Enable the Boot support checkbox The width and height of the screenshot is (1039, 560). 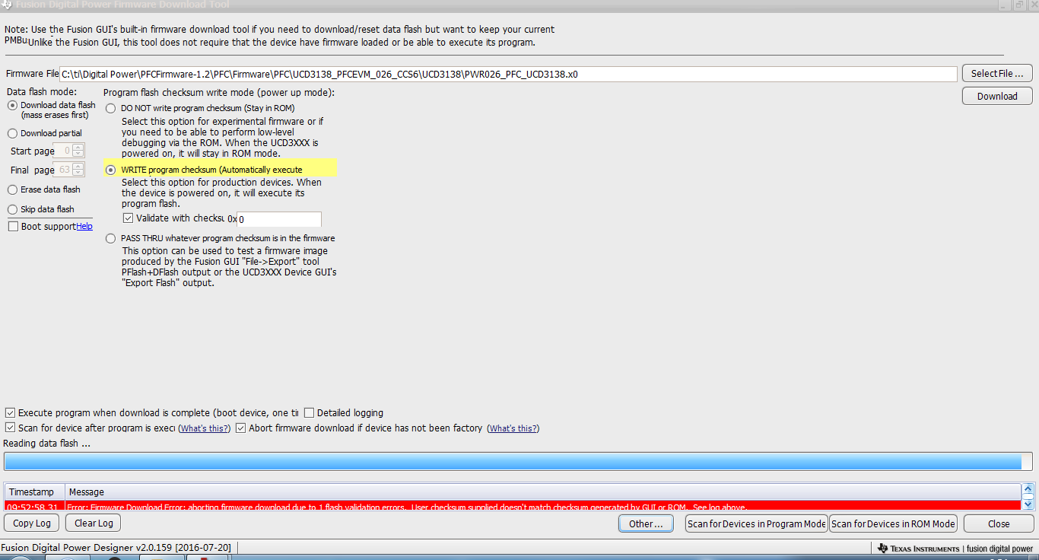[13, 227]
